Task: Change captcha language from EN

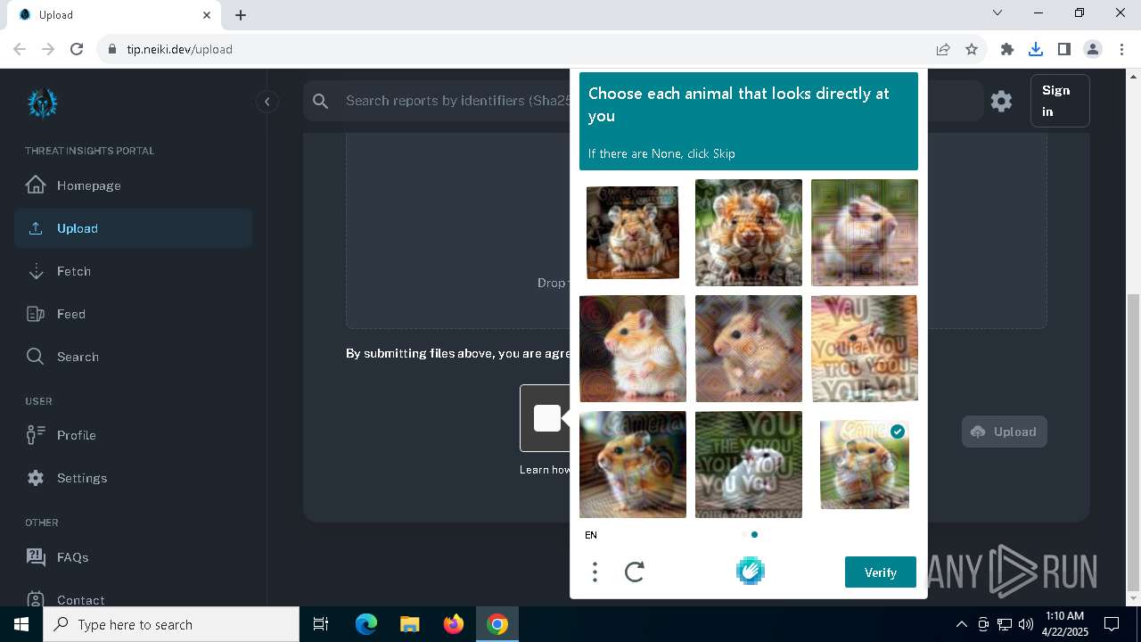Action: tap(591, 535)
